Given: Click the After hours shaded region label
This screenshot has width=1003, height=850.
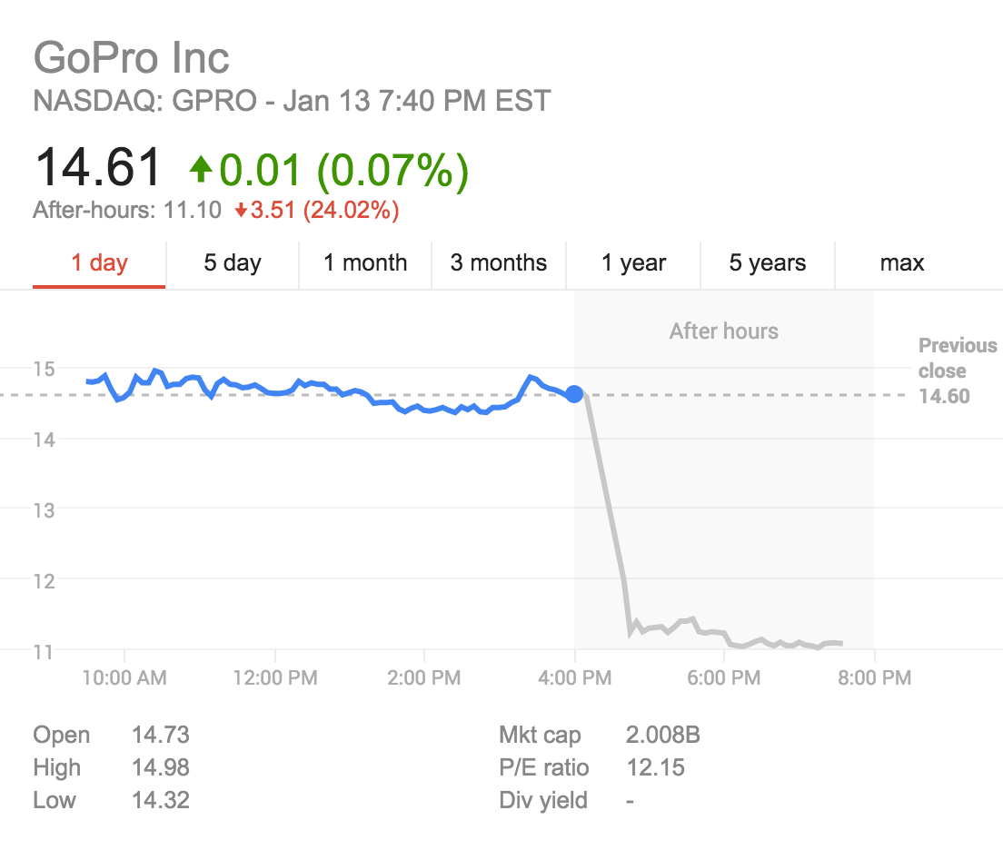Looking at the screenshot, I should click(x=723, y=331).
